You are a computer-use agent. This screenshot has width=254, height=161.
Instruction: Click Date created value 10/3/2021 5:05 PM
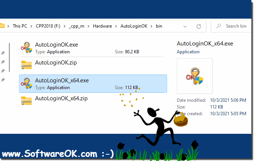point(228,114)
